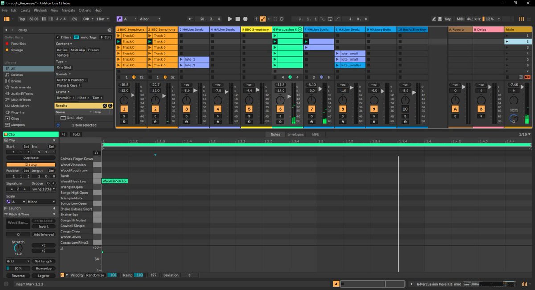The height and width of the screenshot is (290, 535).
Task: Launch scene 2 on Main track
Action: coord(507,41)
